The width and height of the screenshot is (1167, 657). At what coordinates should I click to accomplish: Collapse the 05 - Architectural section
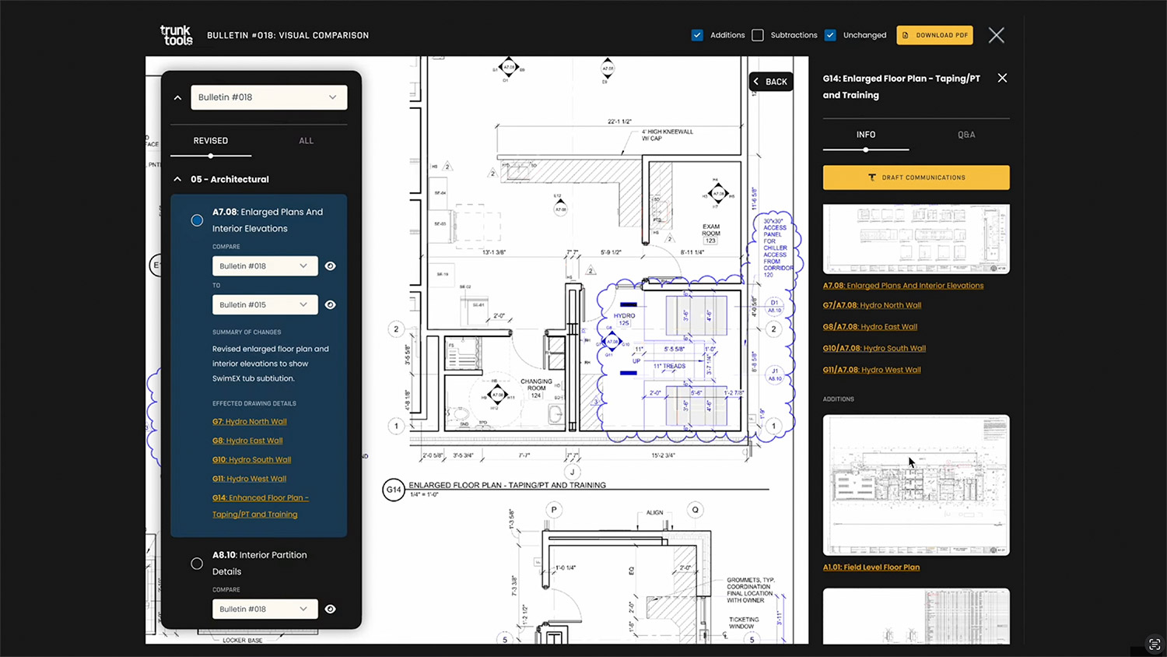(x=177, y=179)
